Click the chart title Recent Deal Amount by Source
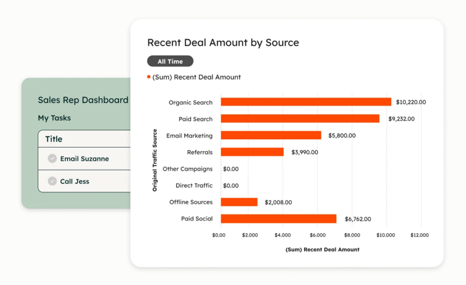Image resolution: width=466 pixels, height=285 pixels. pos(223,42)
